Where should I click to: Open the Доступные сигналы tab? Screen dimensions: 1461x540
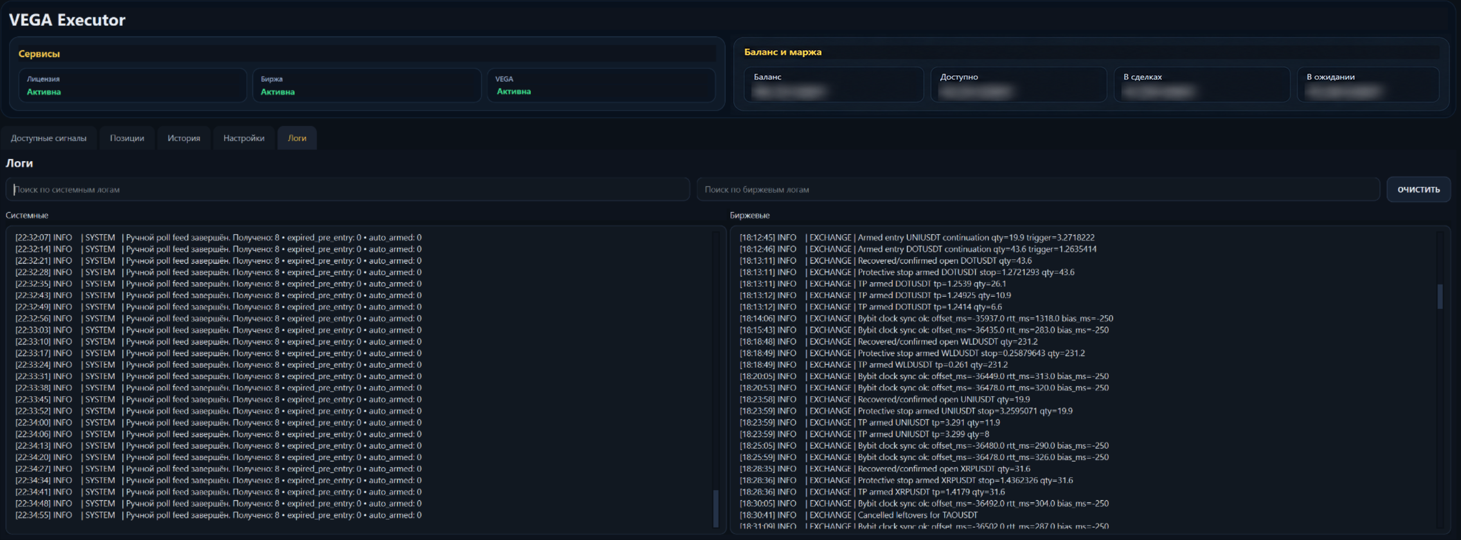[49, 138]
